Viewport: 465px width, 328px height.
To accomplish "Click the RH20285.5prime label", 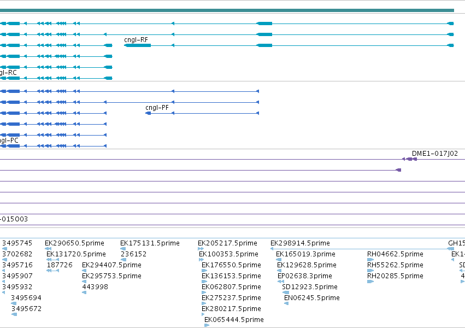I will tap(395, 276).
